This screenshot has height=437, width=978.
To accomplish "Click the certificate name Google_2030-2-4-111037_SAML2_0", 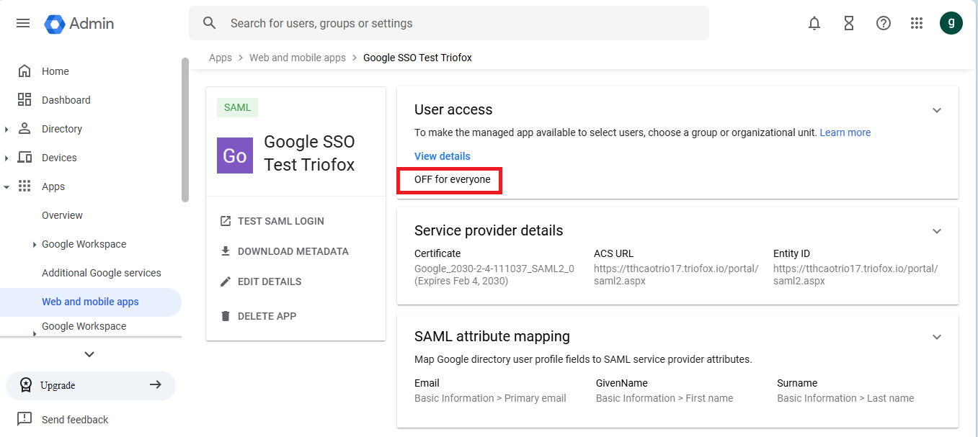I will point(494,269).
